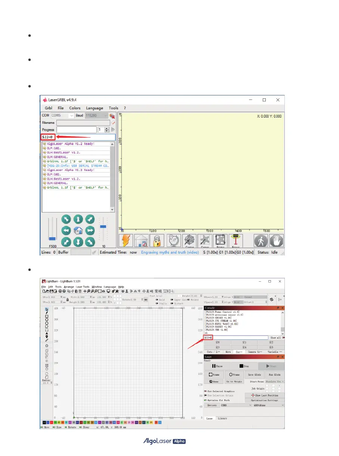
Task: Click LaserGRBL walking-man resume button
Action: coord(261,241)
